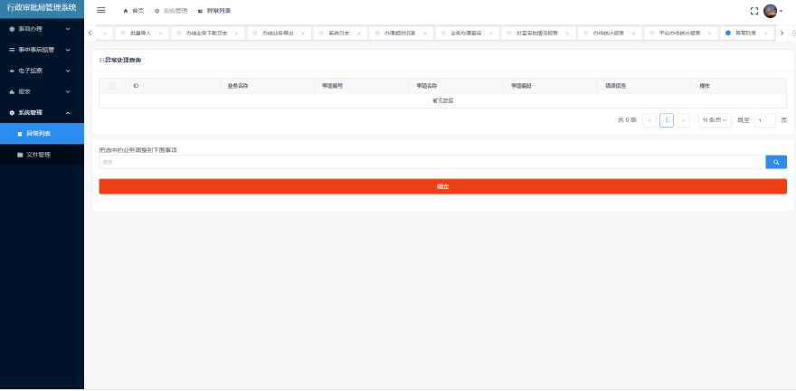Switch to the 业务办理查询 tab
The image size is (796, 391).
point(466,33)
